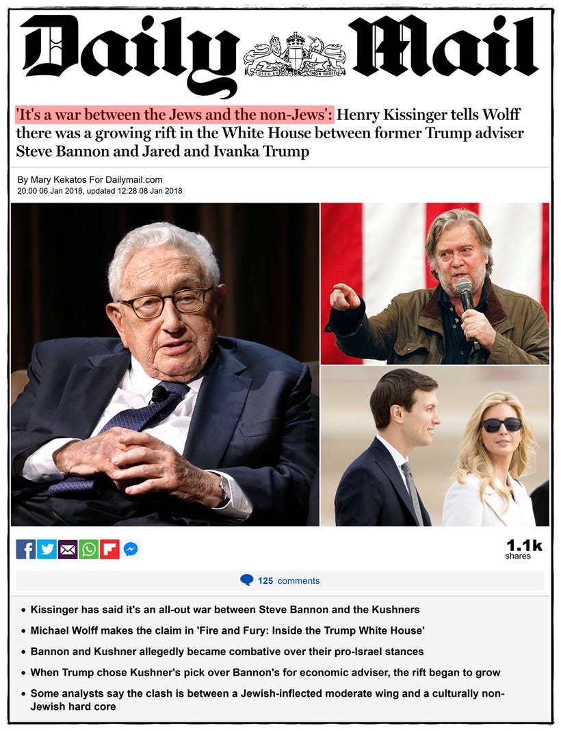Viewport: 561px width, 731px height.
Task: Click the publication date line
Action: click(x=100, y=191)
